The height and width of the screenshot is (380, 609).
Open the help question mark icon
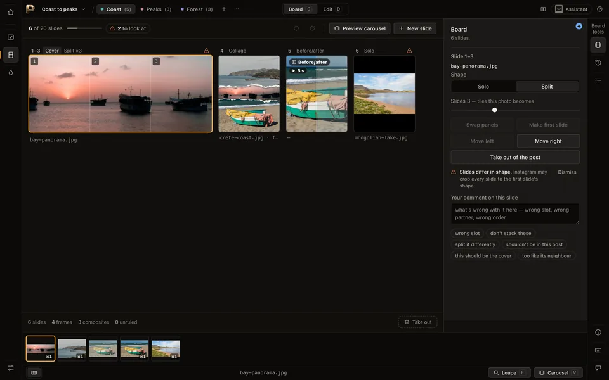[x=599, y=9]
